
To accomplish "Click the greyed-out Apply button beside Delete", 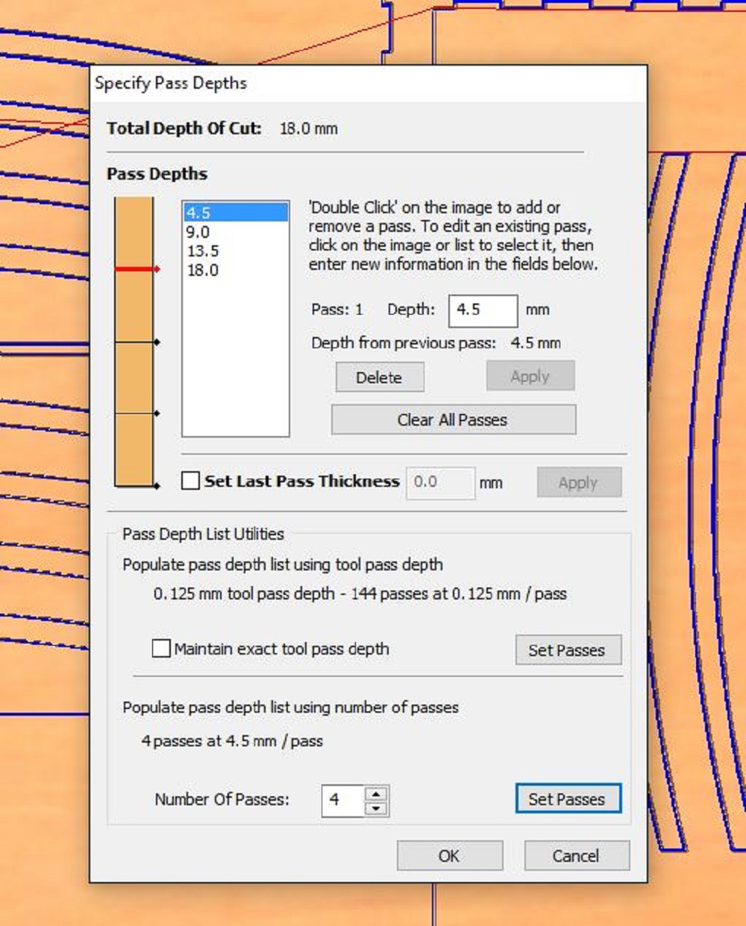I will tap(530, 377).
